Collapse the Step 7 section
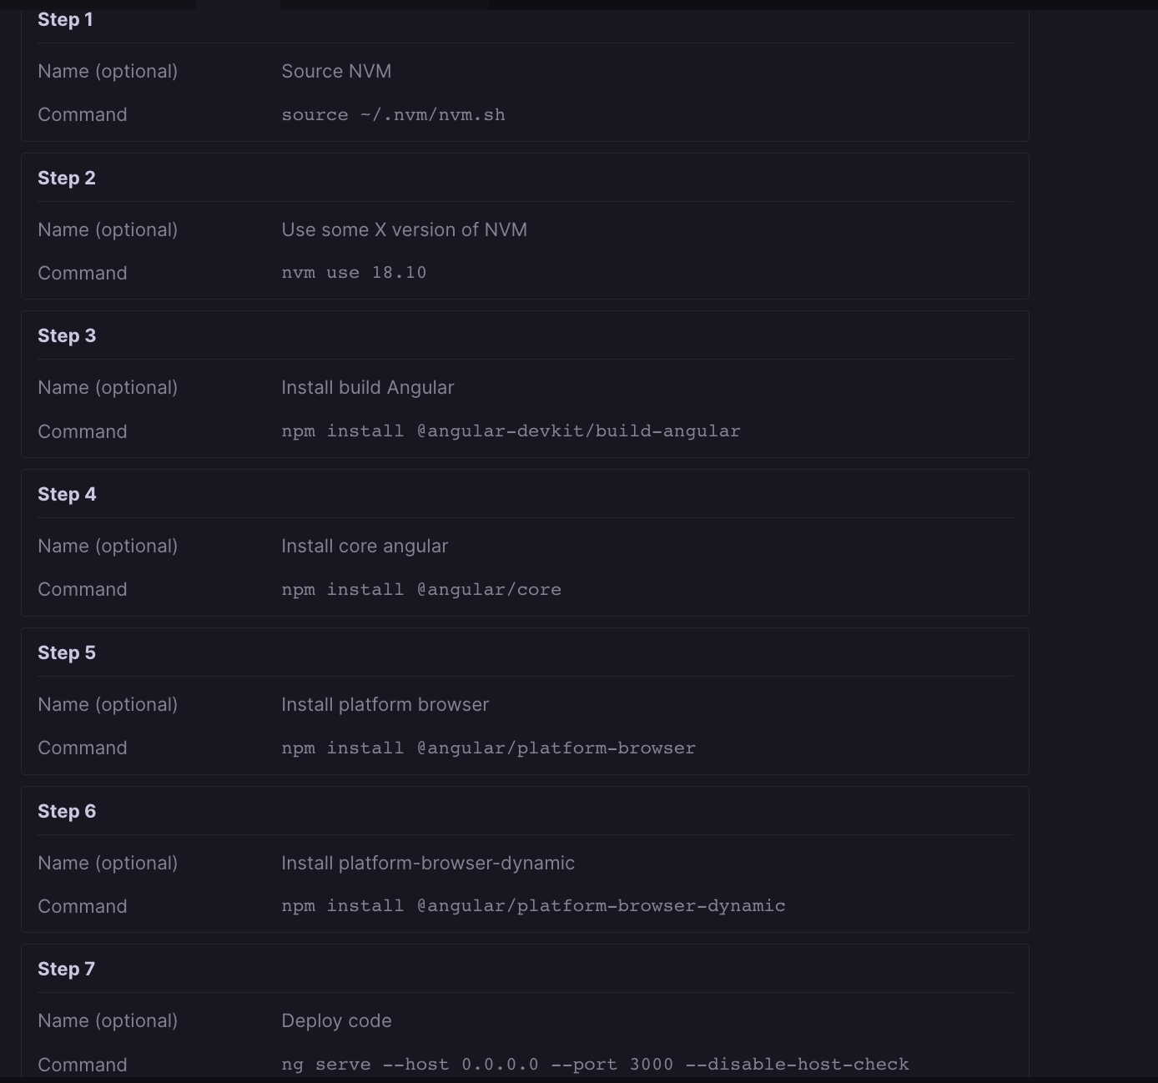The image size is (1158, 1083). coord(66,968)
